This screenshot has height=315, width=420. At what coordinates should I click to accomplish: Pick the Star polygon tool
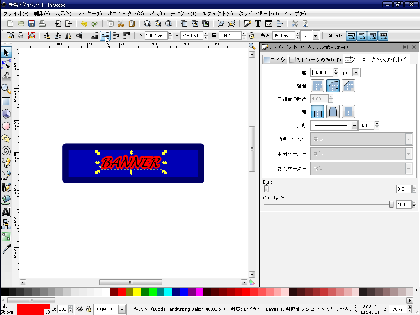click(6, 138)
